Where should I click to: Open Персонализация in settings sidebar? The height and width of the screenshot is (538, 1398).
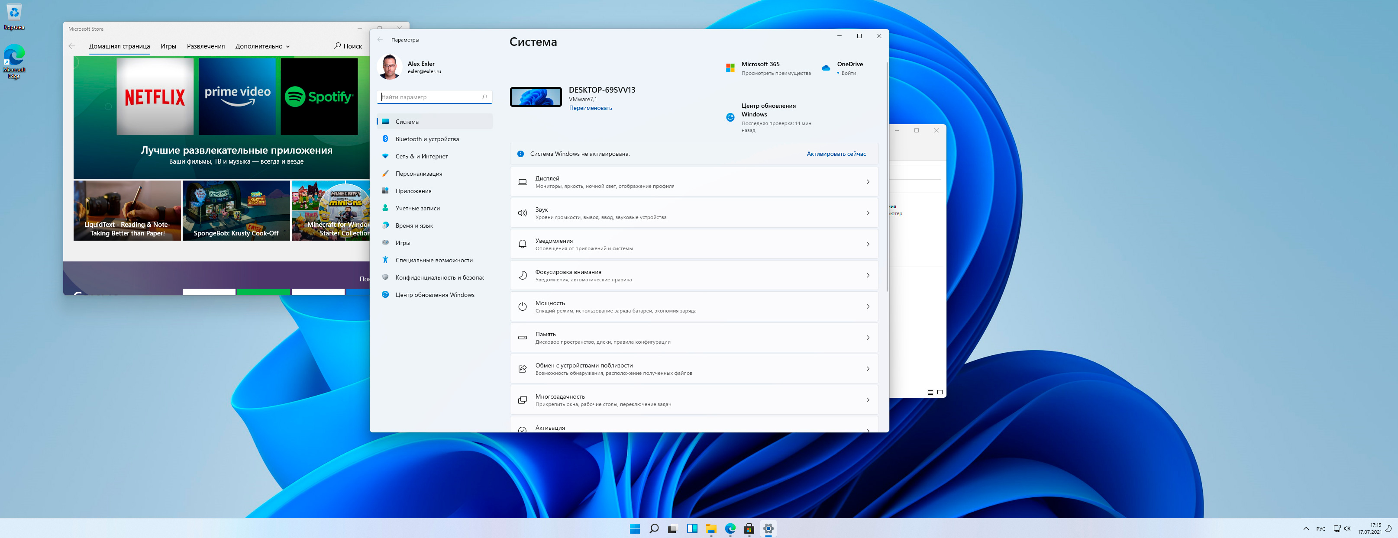click(x=418, y=174)
